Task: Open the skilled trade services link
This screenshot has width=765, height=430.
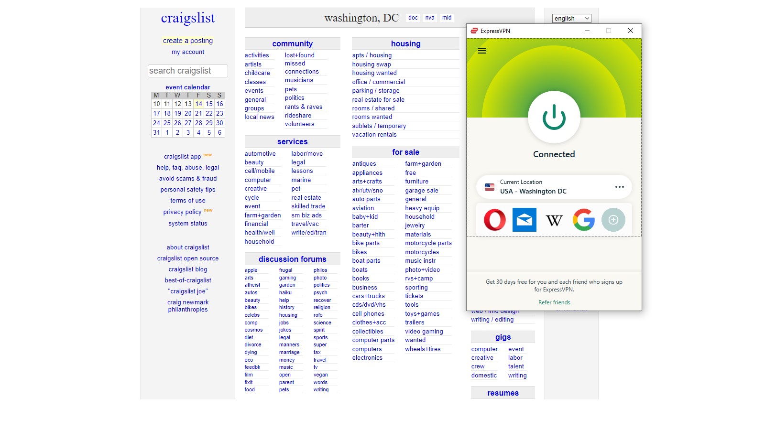Action: [x=308, y=206]
